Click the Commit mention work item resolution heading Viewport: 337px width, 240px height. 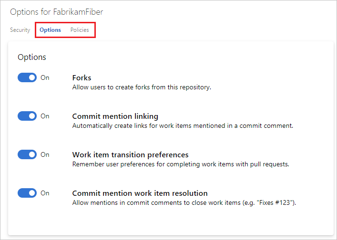click(x=140, y=193)
